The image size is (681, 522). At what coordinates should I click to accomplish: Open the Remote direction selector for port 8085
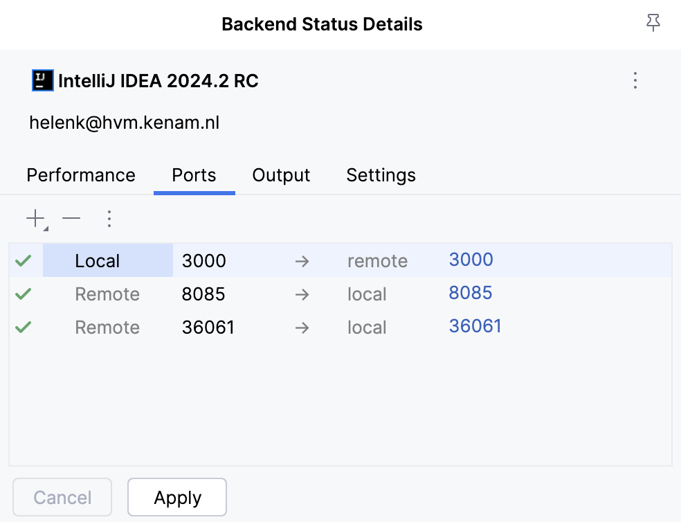click(x=107, y=294)
